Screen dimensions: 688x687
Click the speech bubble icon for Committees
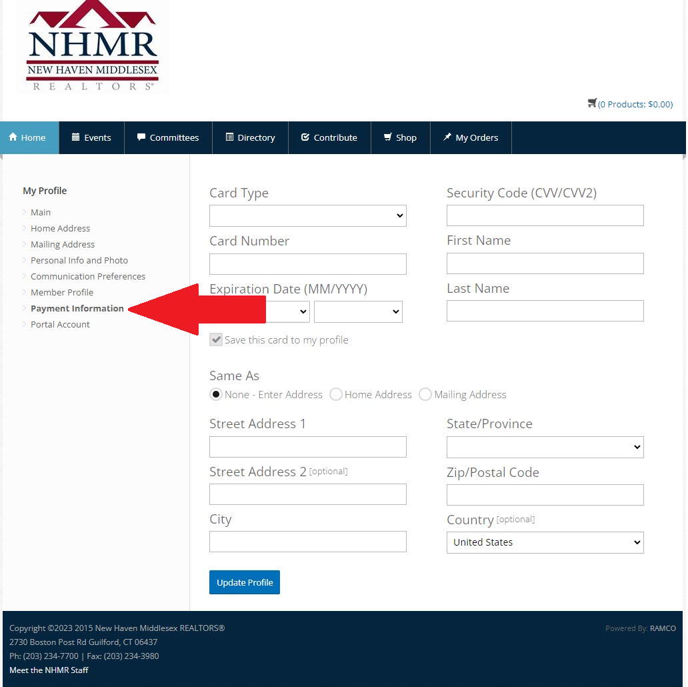(x=141, y=137)
